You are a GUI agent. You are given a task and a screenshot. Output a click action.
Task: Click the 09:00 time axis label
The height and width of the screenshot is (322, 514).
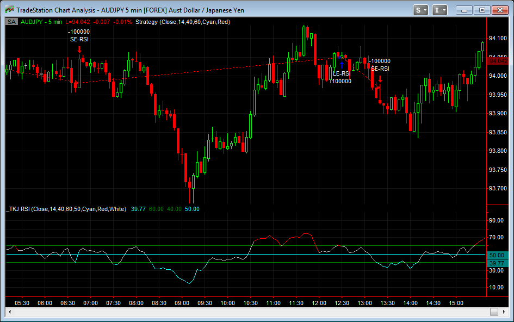[182, 303]
